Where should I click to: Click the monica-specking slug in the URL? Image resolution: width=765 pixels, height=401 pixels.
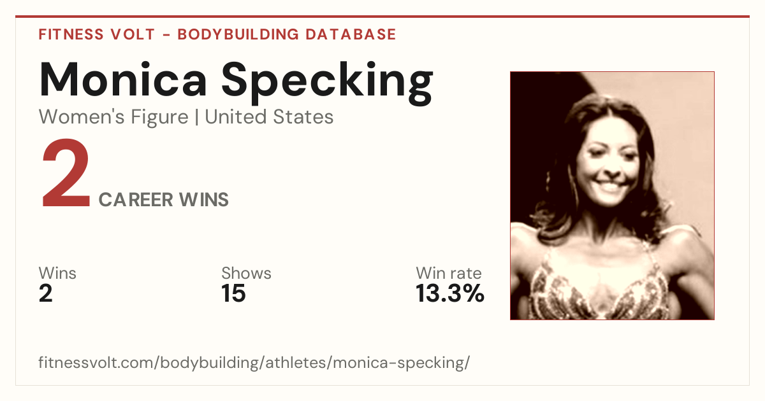(x=398, y=363)
